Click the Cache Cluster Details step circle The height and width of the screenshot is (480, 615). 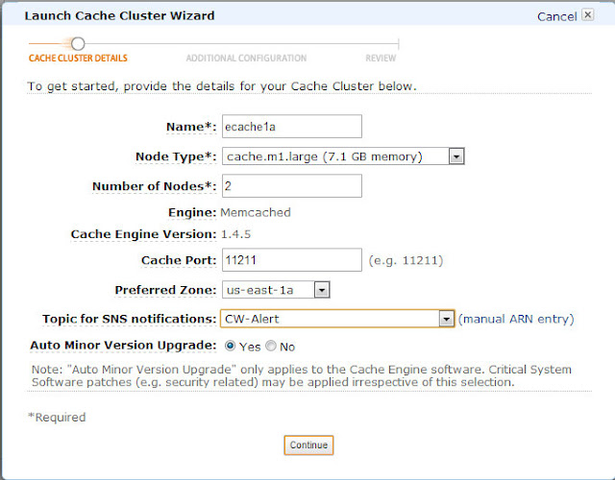pos(79,43)
